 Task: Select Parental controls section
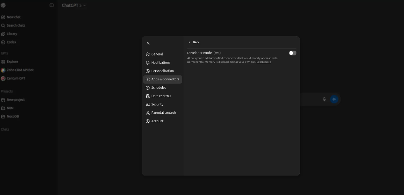coord(163,113)
